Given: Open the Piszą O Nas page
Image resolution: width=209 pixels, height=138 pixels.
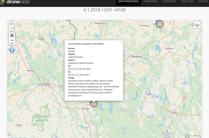Looking at the screenshot, I should (x=187, y=2).
